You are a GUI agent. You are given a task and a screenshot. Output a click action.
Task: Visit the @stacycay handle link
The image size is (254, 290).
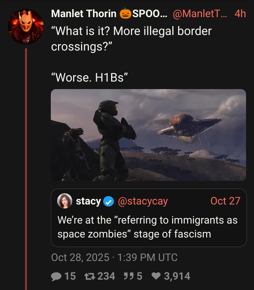click(x=143, y=201)
